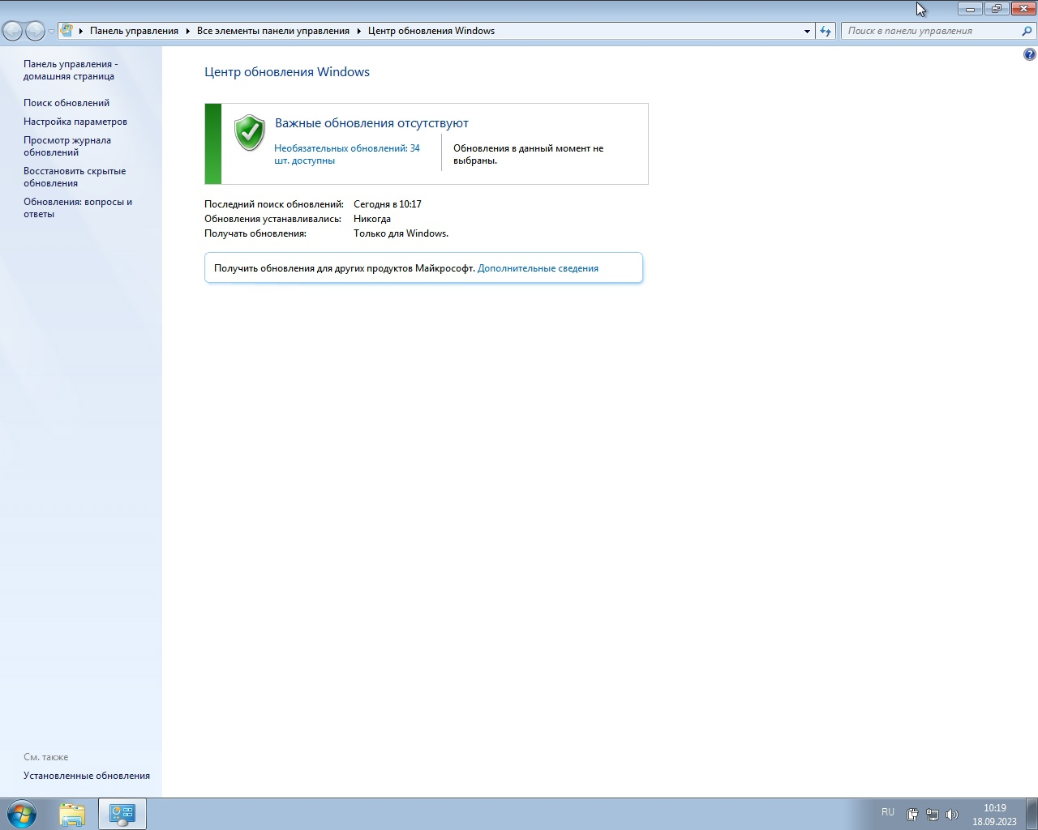Open recent pages dropdown next to navigation arrows
This screenshot has width=1038, height=830.
51,32
